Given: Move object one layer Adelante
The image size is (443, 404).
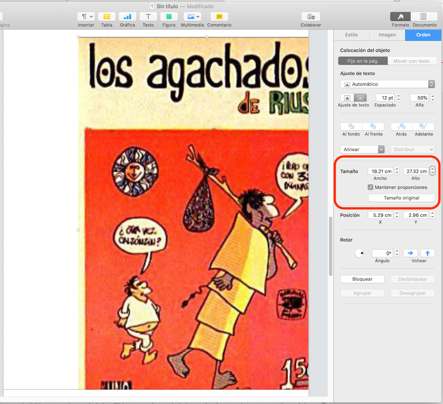Looking at the screenshot, I should [424, 126].
